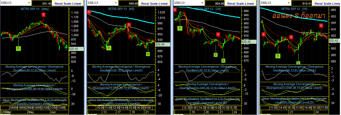Click the 904.66 price field
Image resolution: width=341 pixels, height=115 pixels.
215,3
